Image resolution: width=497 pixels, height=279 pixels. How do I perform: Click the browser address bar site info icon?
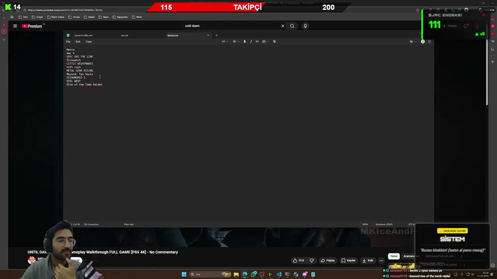25,10
